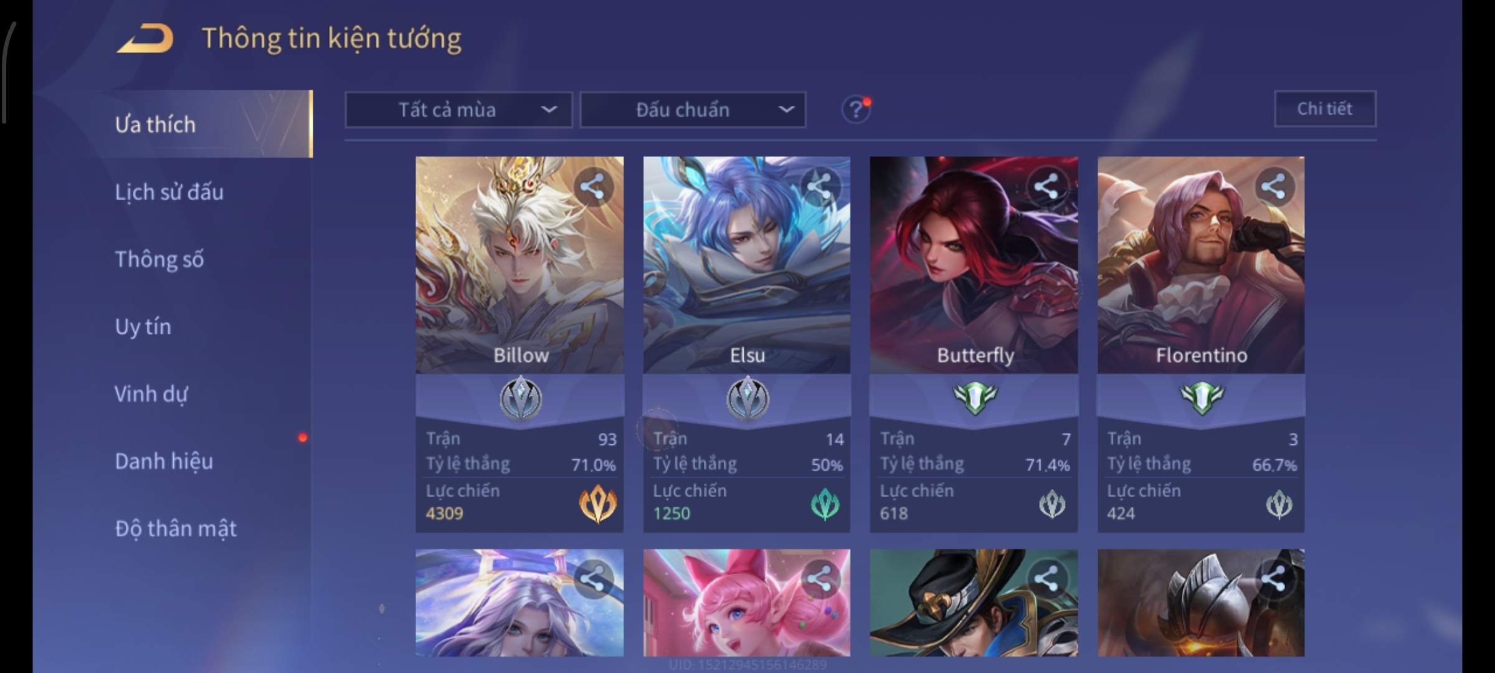Open Florentino's hero portrait

[x=1201, y=265]
